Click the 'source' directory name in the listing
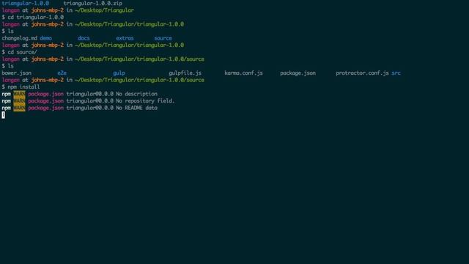The image size is (469, 264). pos(163,38)
